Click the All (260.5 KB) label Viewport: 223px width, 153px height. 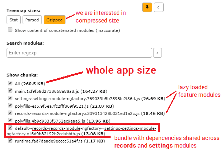click(x=30, y=84)
